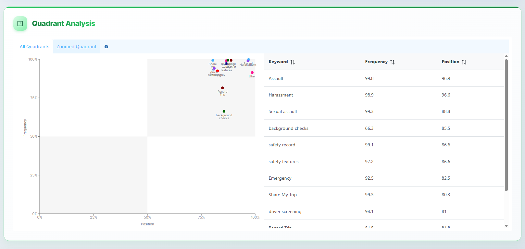This screenshot has width=525, height=249.
Task: Click the 96.6 position value for Harassment
Action: pos(446,95)
